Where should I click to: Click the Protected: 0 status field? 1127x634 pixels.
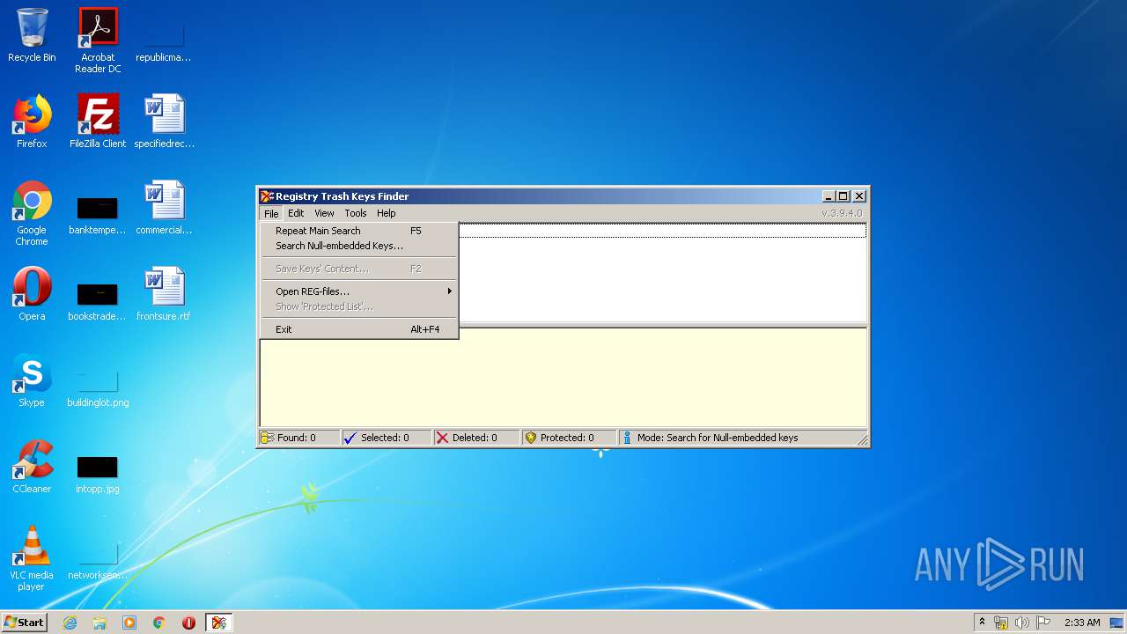(x=570, y=438)
